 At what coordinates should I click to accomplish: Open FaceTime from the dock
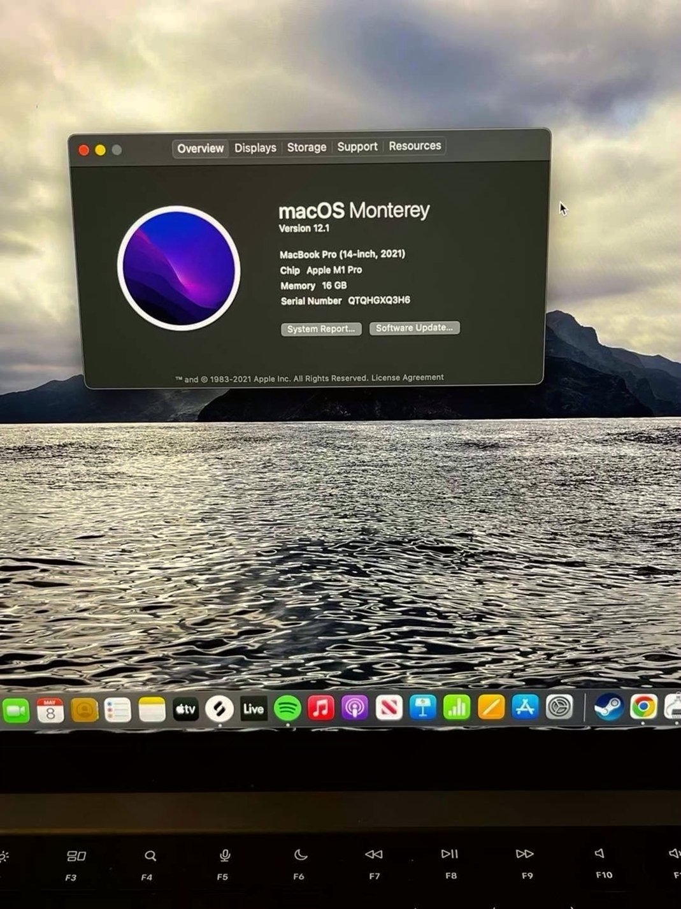click(x=15, y=711)
